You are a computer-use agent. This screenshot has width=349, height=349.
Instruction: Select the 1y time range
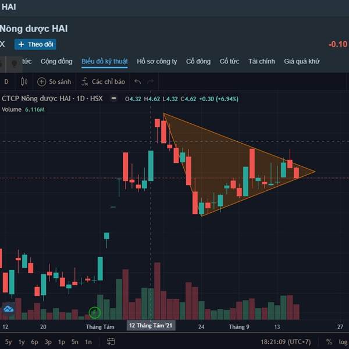pos(22,342)
